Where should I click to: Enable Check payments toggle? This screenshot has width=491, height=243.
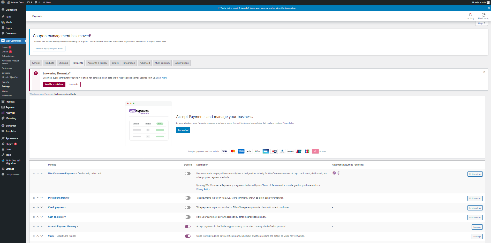tap(188, 208)
